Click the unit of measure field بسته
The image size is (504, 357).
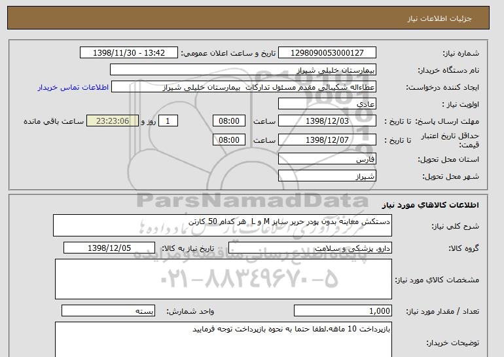[x=108, y=311]
